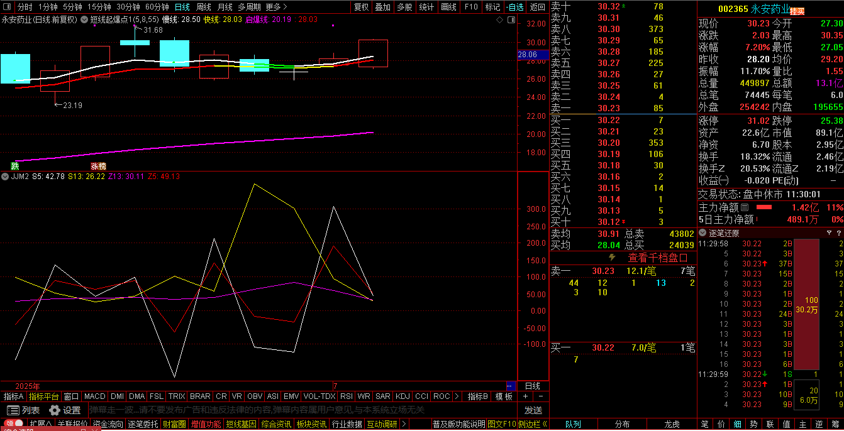Viewport: 844px width, 431px height.
Task: Open the 复权 adjustment menu
Action: coord(362,8)
